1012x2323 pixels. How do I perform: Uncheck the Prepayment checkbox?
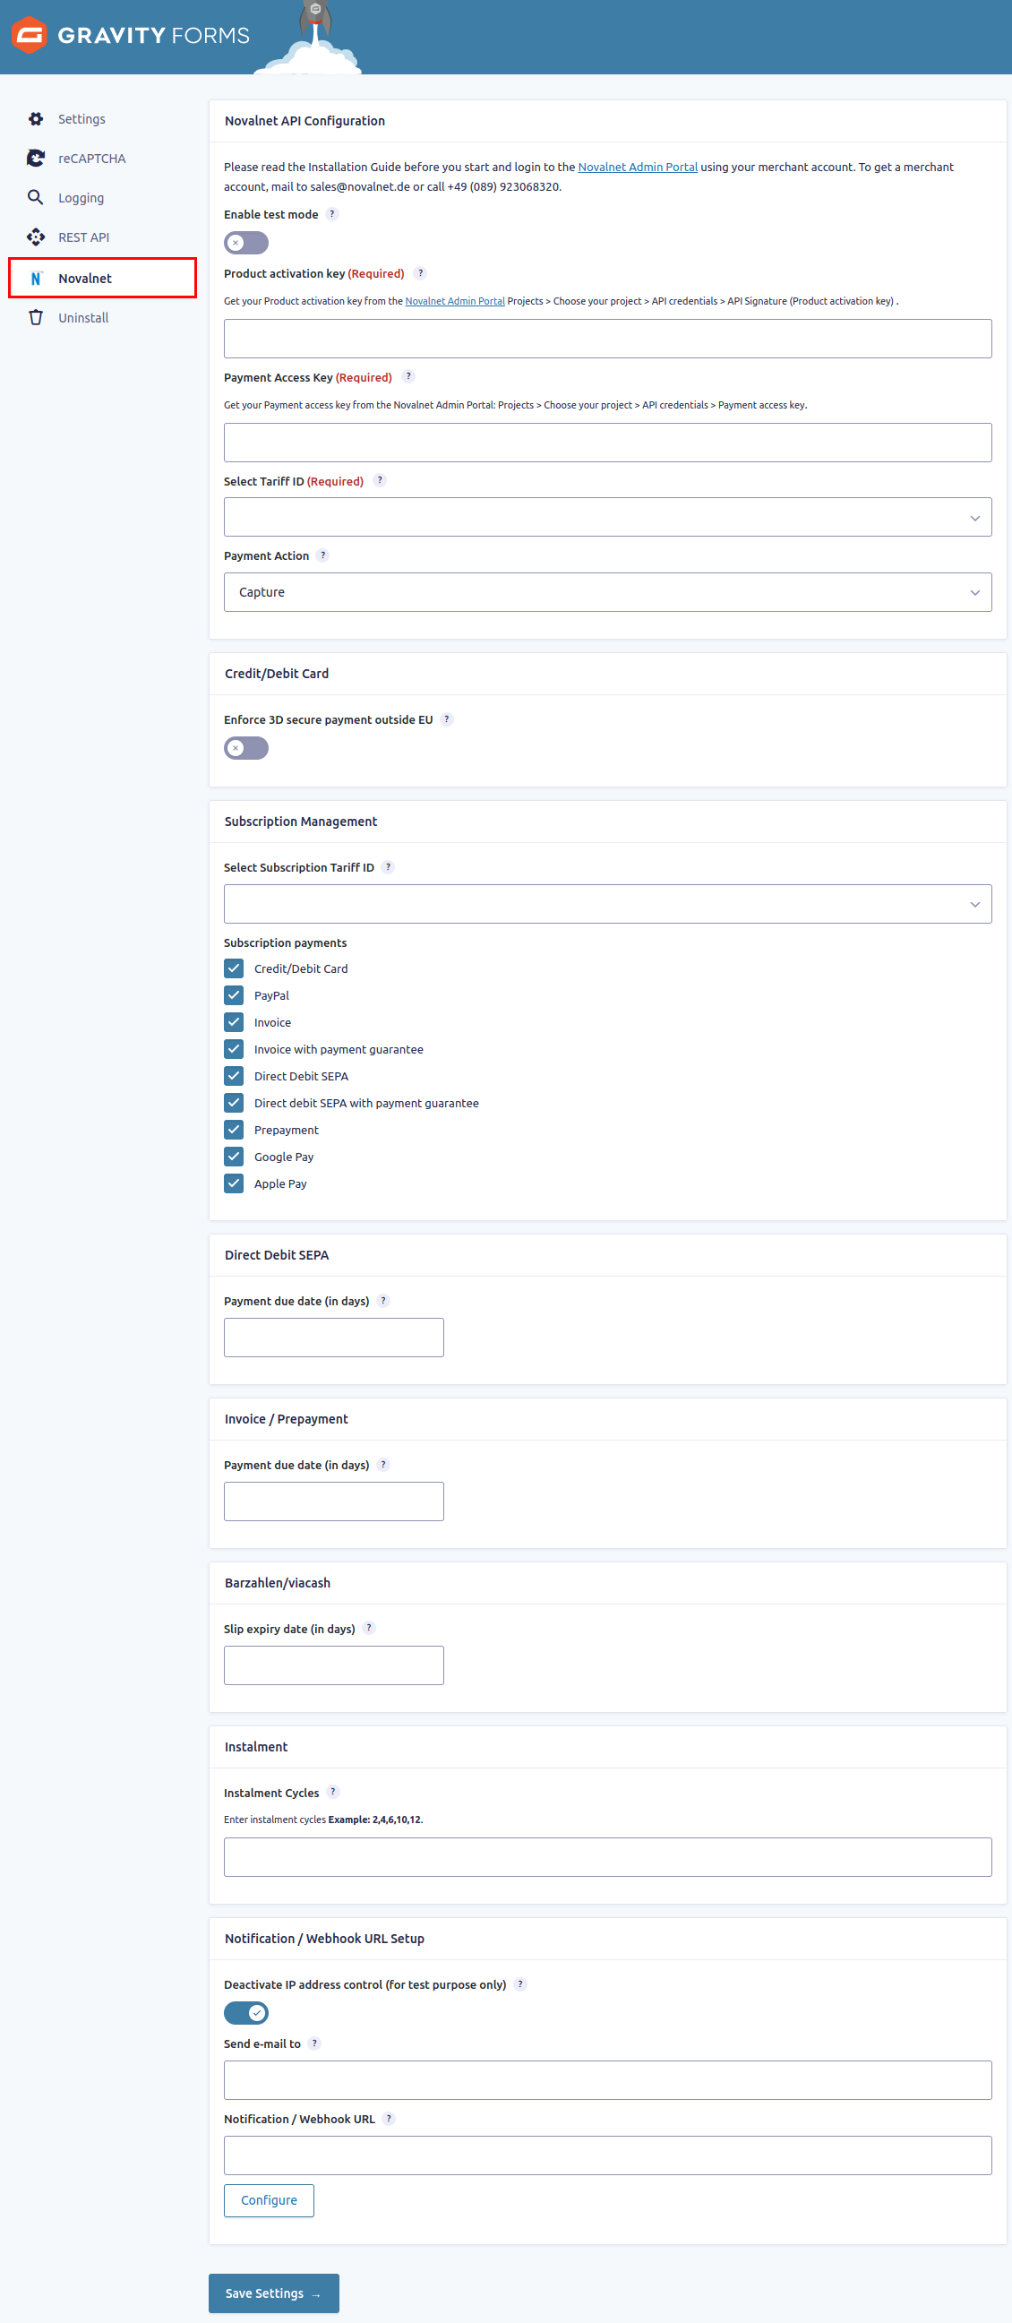coord(235,1130)
